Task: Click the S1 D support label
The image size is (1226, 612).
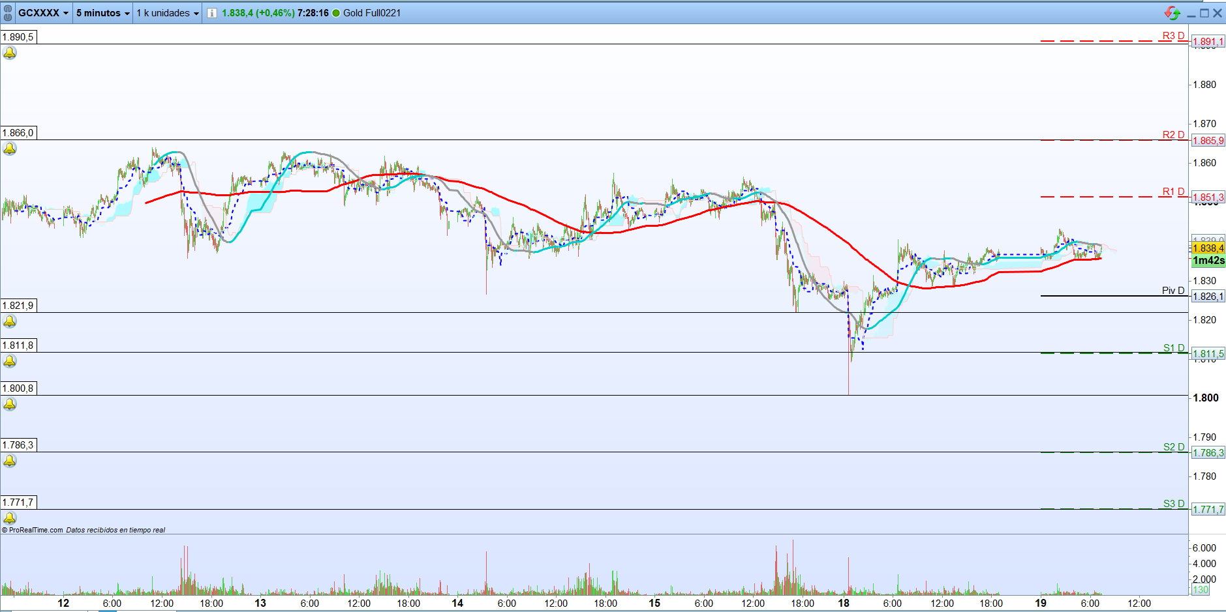Action: 1174,348
